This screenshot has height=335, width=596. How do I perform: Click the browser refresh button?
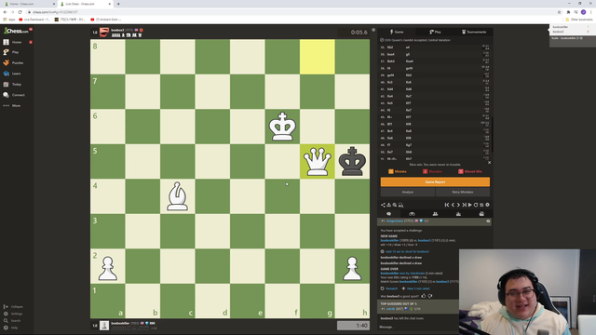20,12
